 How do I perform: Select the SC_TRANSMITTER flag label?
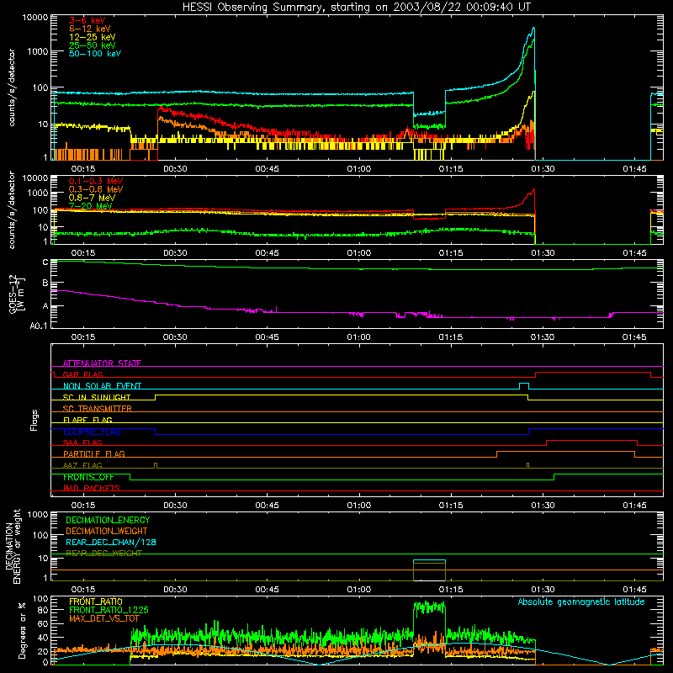(98, 409)
